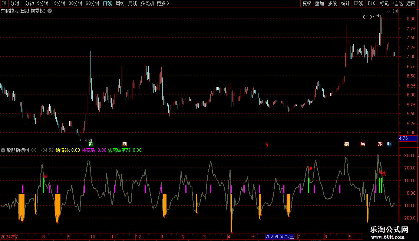This screenshot has height=241, width=419.
Task: Click the 4.80 low price label
Action: (89, 140)
